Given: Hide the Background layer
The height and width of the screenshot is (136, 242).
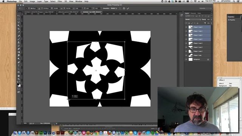Looking at the screenshot, I should [x=186, y=59].
